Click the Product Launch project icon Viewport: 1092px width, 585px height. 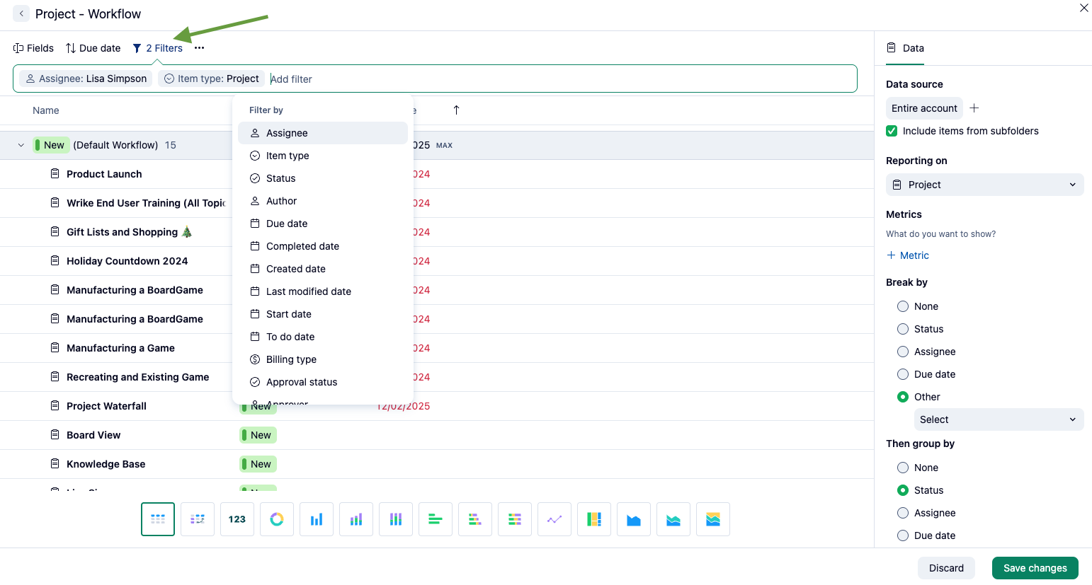55,173
